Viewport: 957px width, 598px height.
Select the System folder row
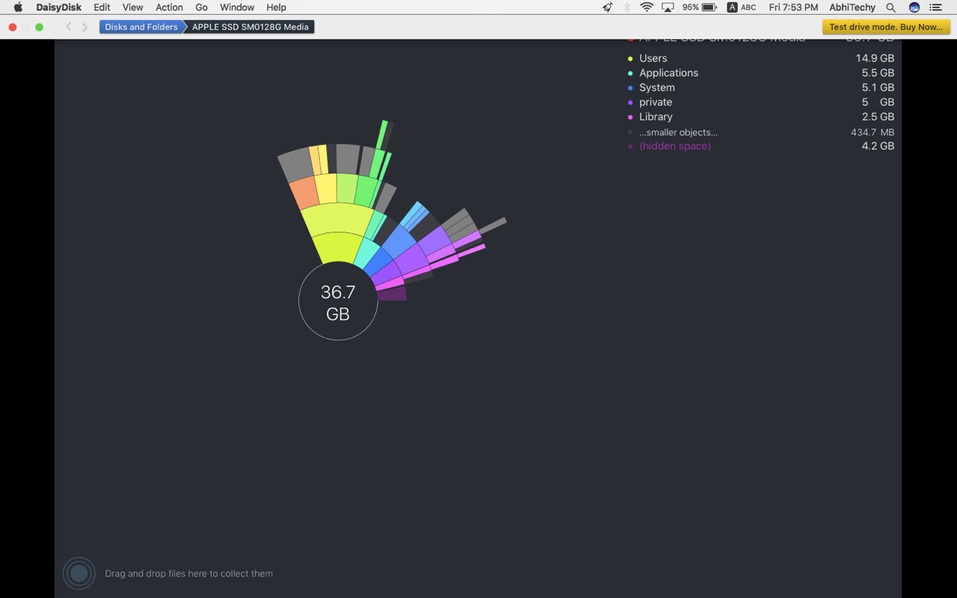760,87
